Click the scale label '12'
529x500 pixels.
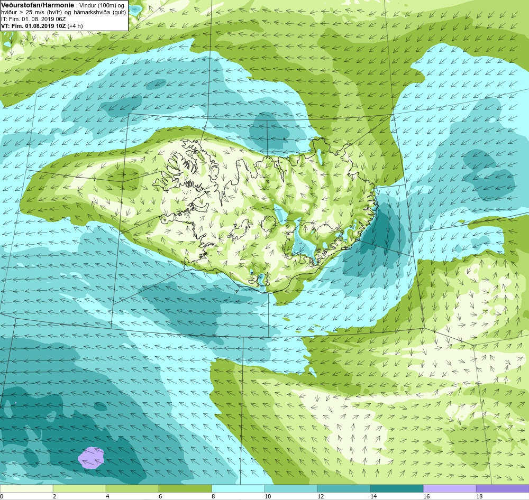pyautogui.click(x=321, y=496)
